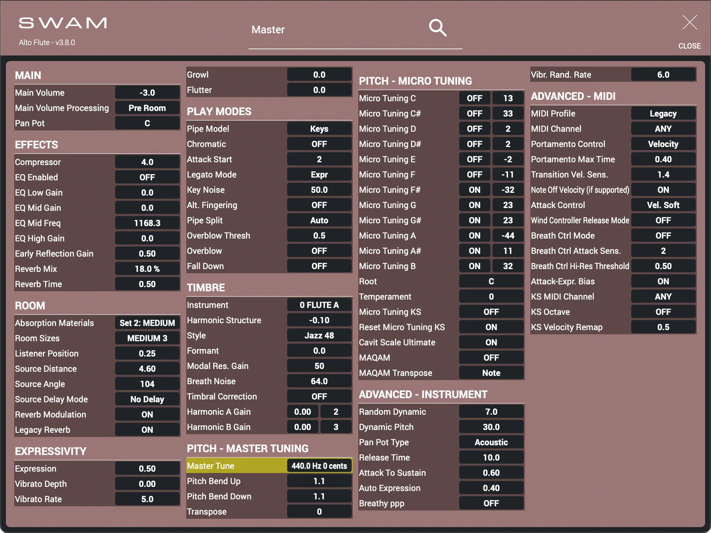Open the Absorption Materials Set 2: MEDIUM selector
This screenshot has height=533, width=711.
(147, 323)
